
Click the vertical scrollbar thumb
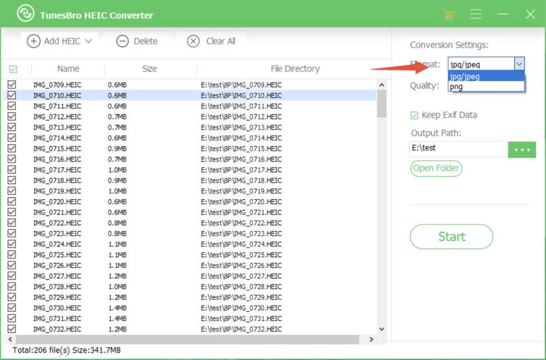pyautogui.click(x=382, y=104)
